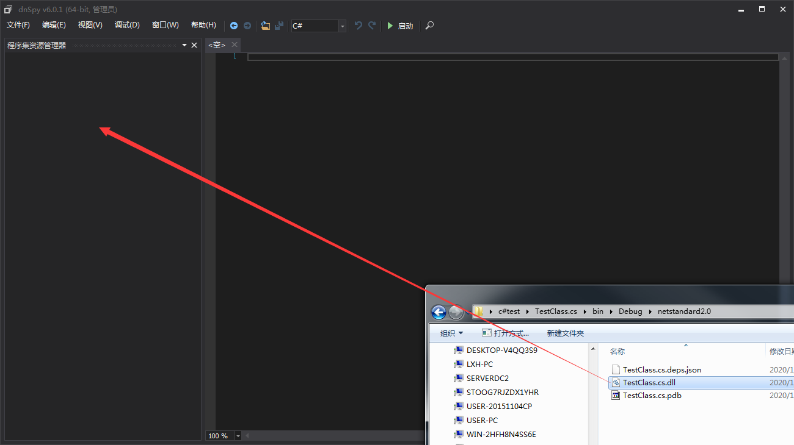Click the TestClass.cs.pdb file icon
The image size is (794, 445).
(x=616, y=396)
